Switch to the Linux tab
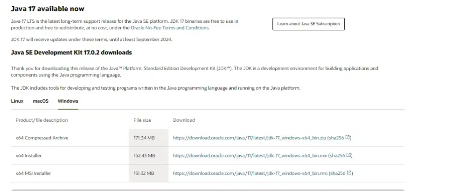 pos(17,101)
